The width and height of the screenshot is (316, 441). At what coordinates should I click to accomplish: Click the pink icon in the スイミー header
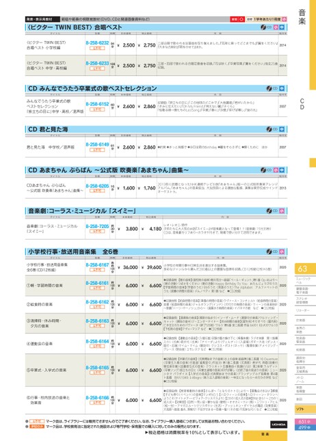click(x=282, y=211)
